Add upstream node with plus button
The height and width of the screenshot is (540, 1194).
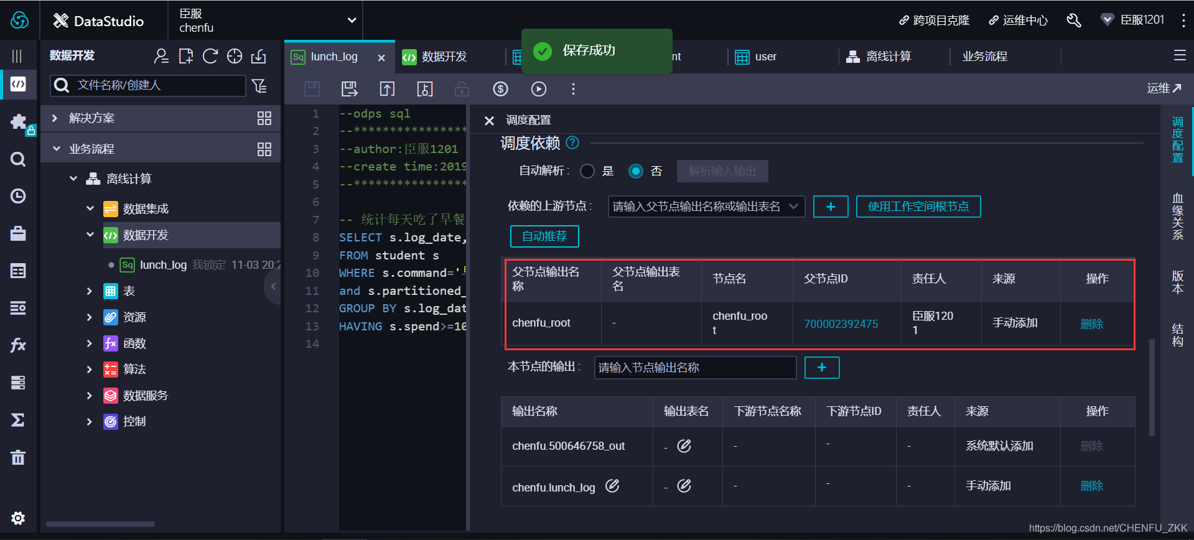coord(831,207)
